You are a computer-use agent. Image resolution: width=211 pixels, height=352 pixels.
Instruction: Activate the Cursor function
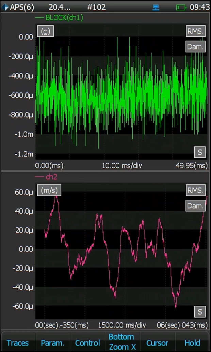[x=157, y=343]
